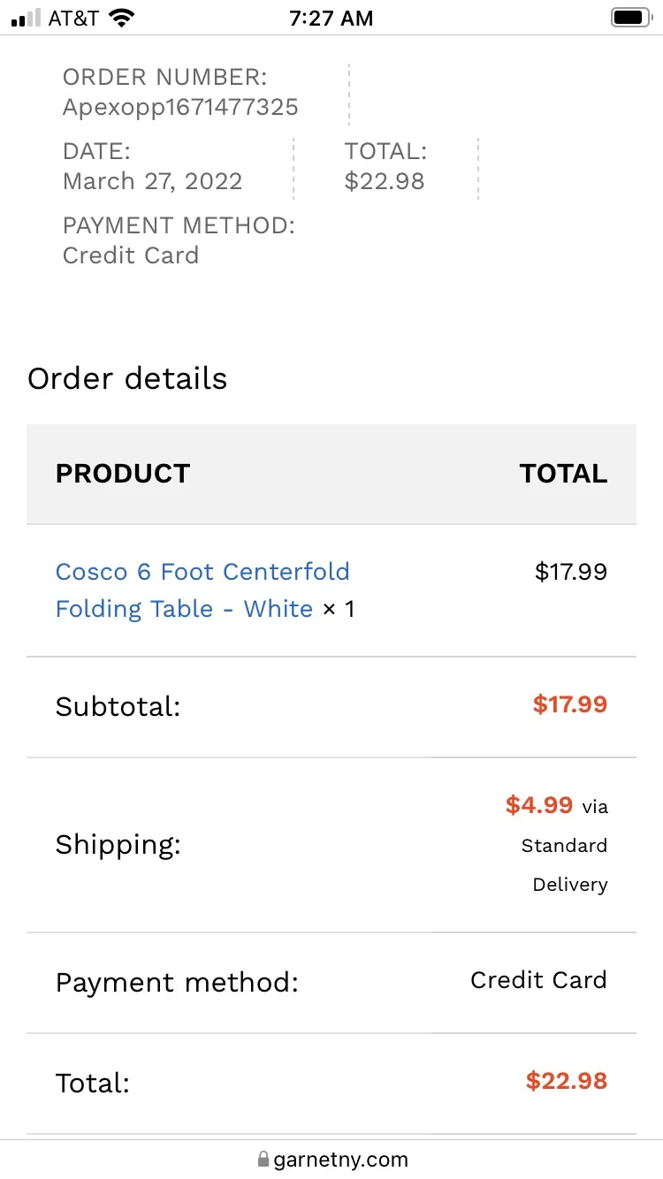Tap the March 27, 2022 date
The image size is (663, 1179).
click(x=152, y=181)
